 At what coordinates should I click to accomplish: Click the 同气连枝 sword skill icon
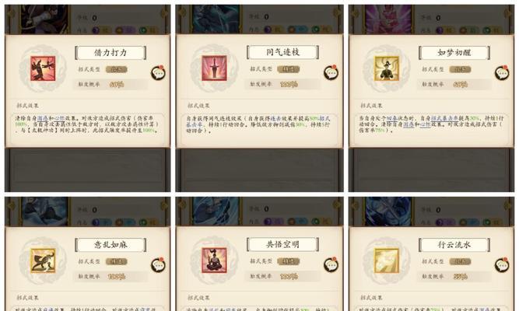click(x=215, y=68)
